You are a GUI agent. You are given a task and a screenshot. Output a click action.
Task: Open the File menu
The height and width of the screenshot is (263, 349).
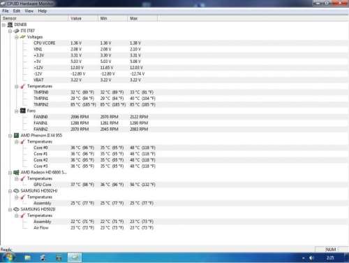pos(6,11)
